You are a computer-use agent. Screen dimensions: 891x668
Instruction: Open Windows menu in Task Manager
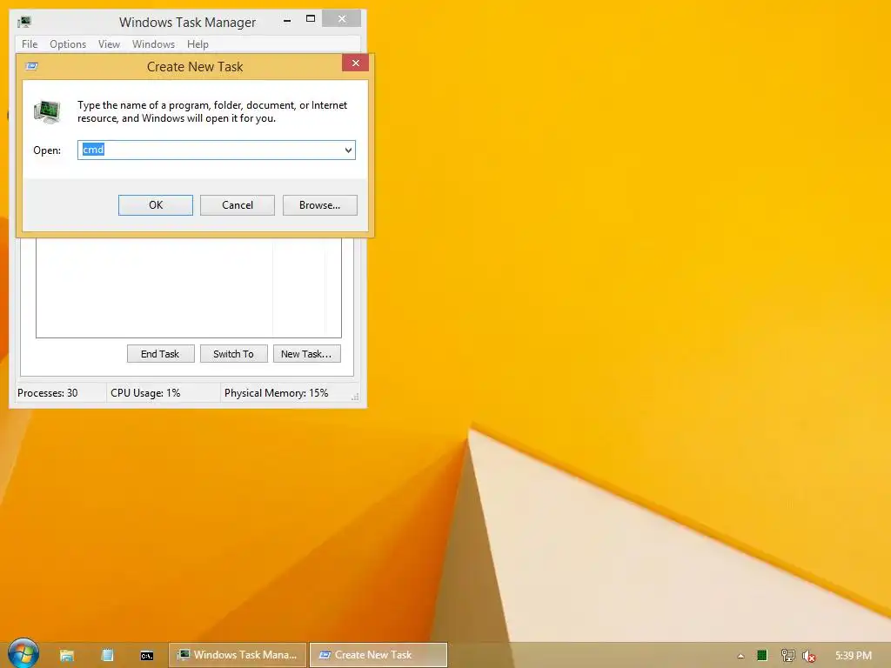153,44
